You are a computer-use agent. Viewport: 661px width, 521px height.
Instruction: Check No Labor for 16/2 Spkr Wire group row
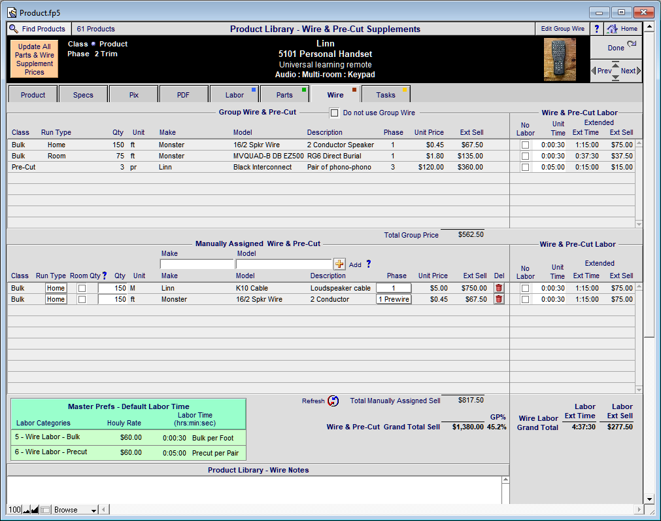[x=525, y=145]
